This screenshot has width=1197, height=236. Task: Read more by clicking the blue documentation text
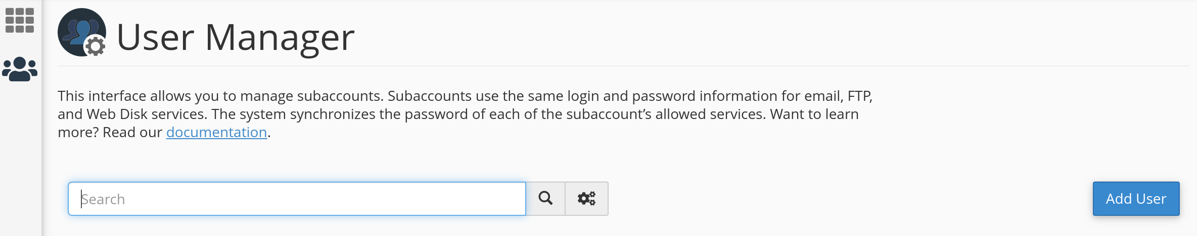[x=216, y=132]
